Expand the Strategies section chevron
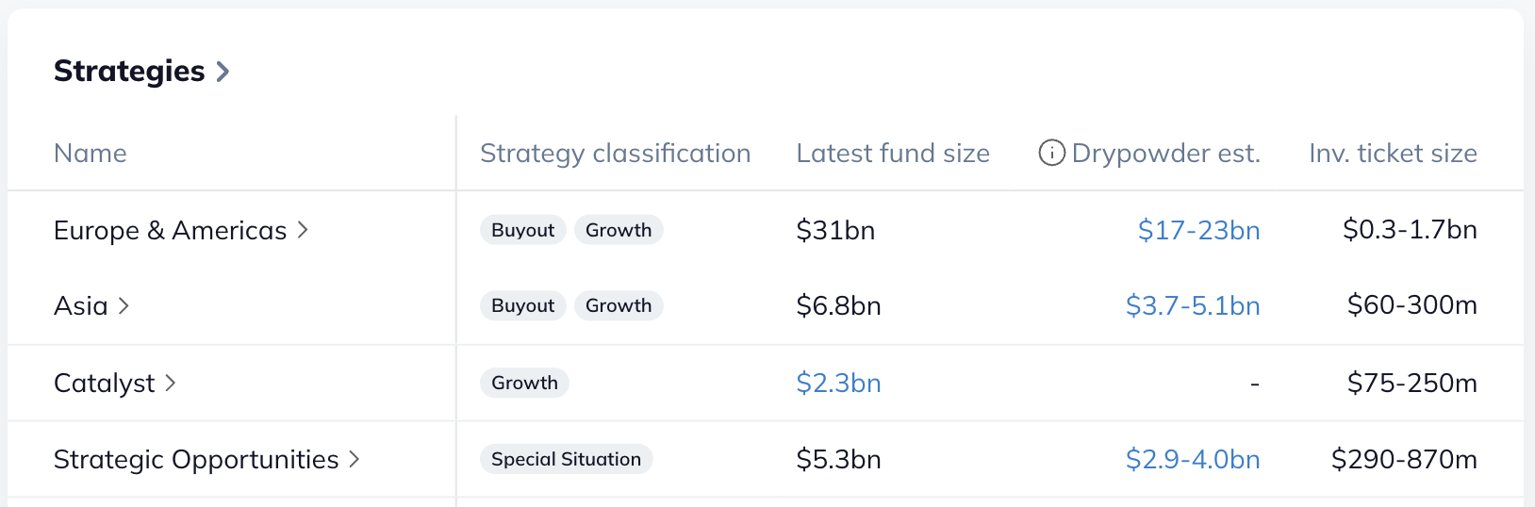The image size is (1535, 507). [223, 72]
